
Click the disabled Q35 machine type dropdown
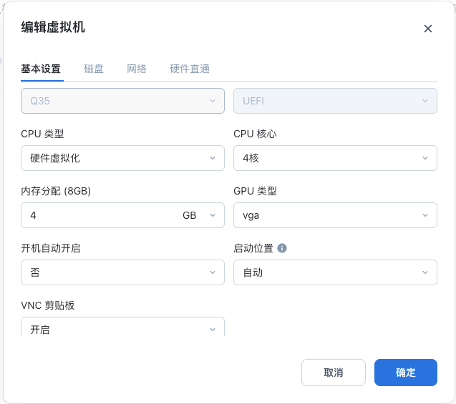pyautogui.click(x=122, y=101)
